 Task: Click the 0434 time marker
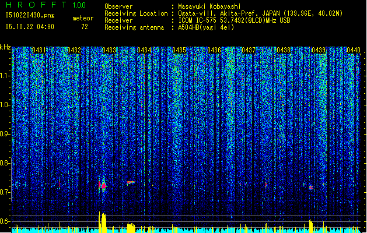[144, 50]
